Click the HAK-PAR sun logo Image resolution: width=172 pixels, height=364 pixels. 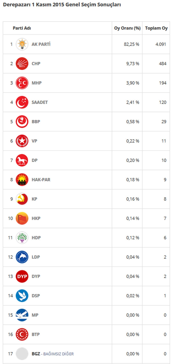pos(22,179)
